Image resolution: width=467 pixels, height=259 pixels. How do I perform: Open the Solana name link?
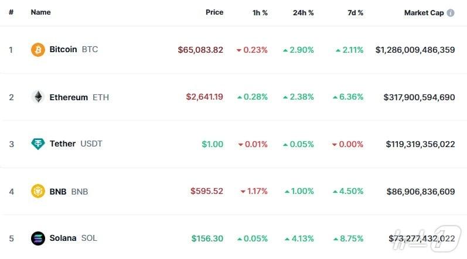63,238
